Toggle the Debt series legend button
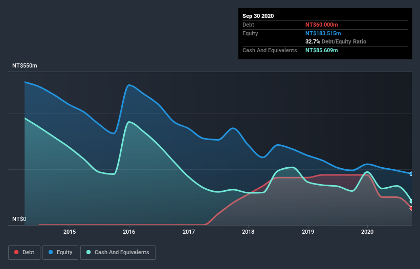This screenshot has height=269, width=420. coord(25,253)
